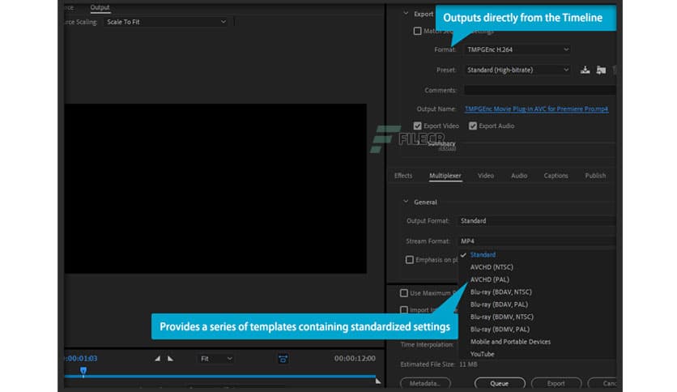Screen dimensions: 677x392
Task: Open the Stream Format MP4 dropdown
Action: 537,241
